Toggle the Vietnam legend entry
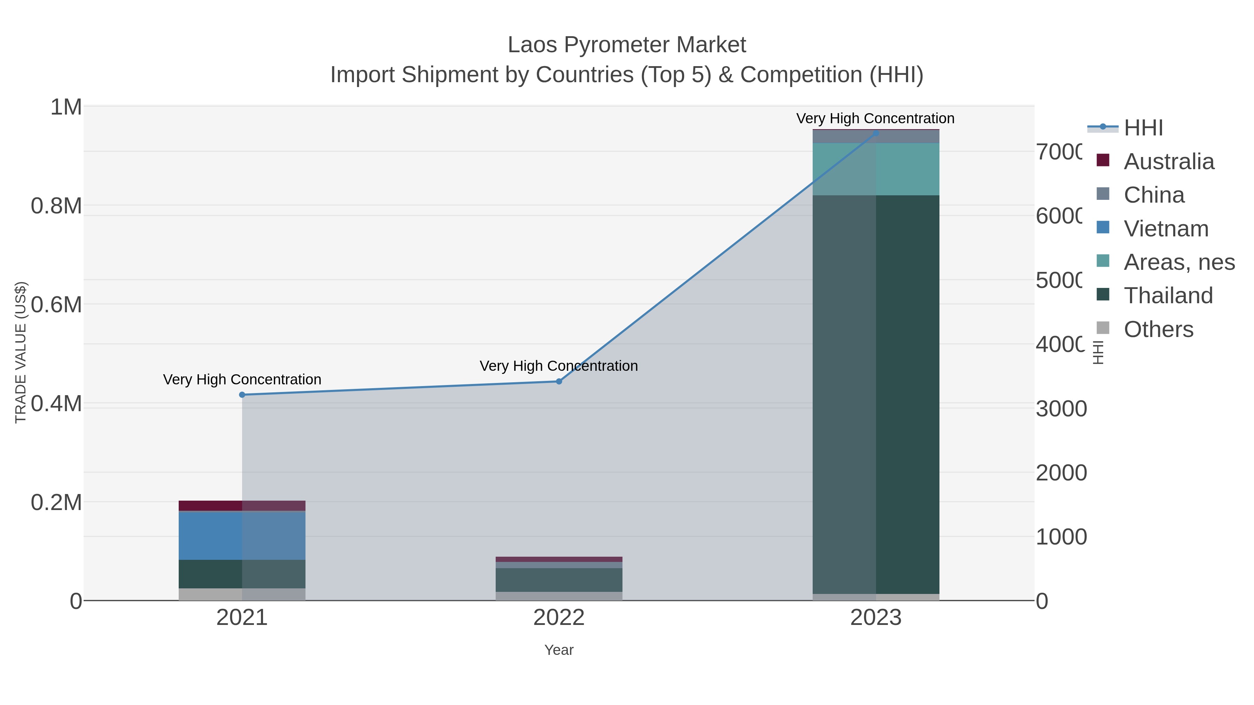This screenshot has height=705, width=1254. point(1152,229)
